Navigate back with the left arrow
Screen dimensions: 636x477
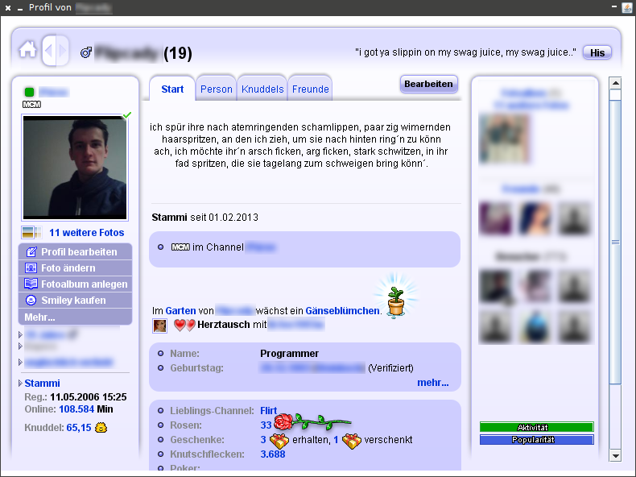click(48, 51)
